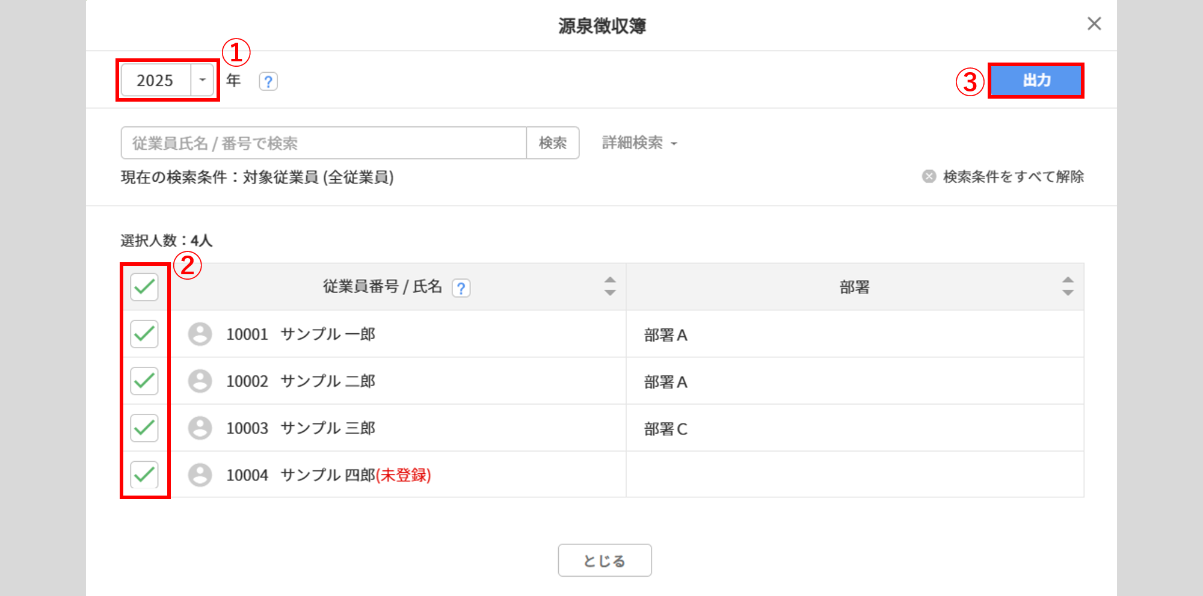
Task: Click avatar icon for サンプル 三郎
Action: click(200, 428)
